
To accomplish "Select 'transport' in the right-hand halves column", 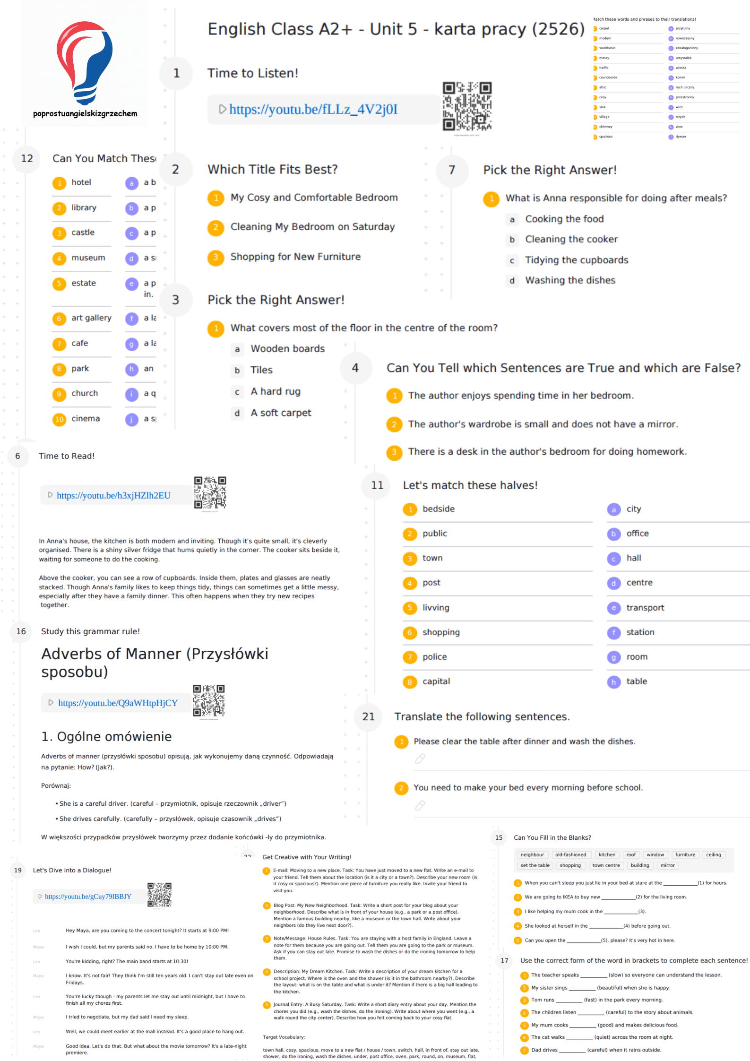I will pyautogui.click(x=645, y=608).
